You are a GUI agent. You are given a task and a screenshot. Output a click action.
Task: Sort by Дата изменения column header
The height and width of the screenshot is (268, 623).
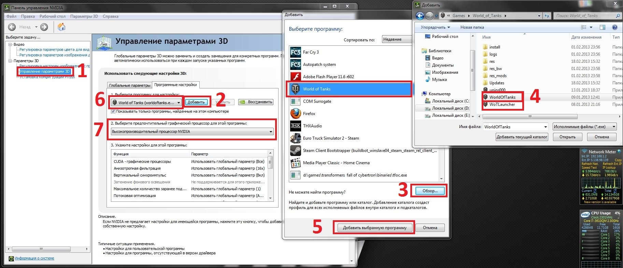pos(586,37)
